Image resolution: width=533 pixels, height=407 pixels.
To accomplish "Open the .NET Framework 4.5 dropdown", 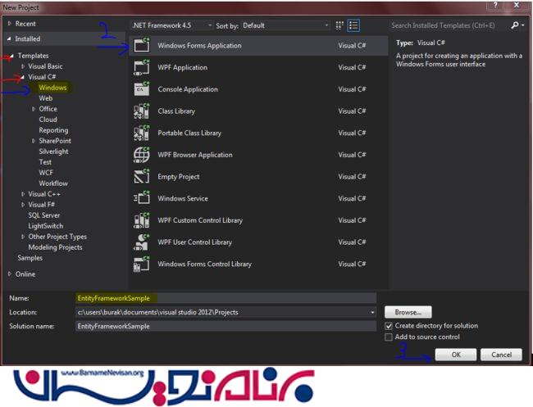I will coord(171,25).
